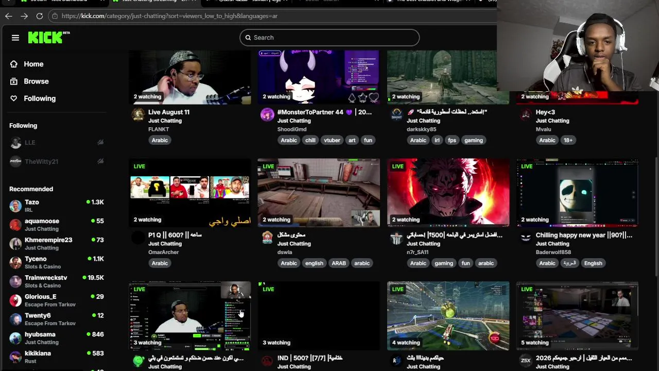Open the OmarArcher channel name
This screenshot has width=659, height=371.
pyautogui.click(x=164, y=252)
